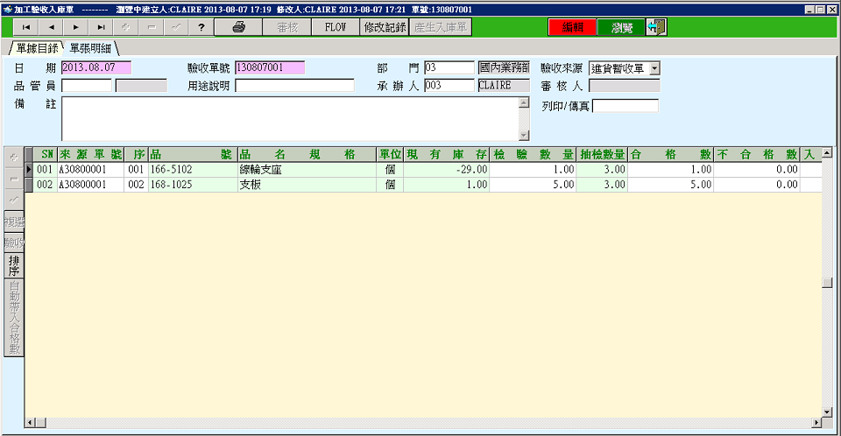Click the 排序 sort button

(x=13, y=265)
